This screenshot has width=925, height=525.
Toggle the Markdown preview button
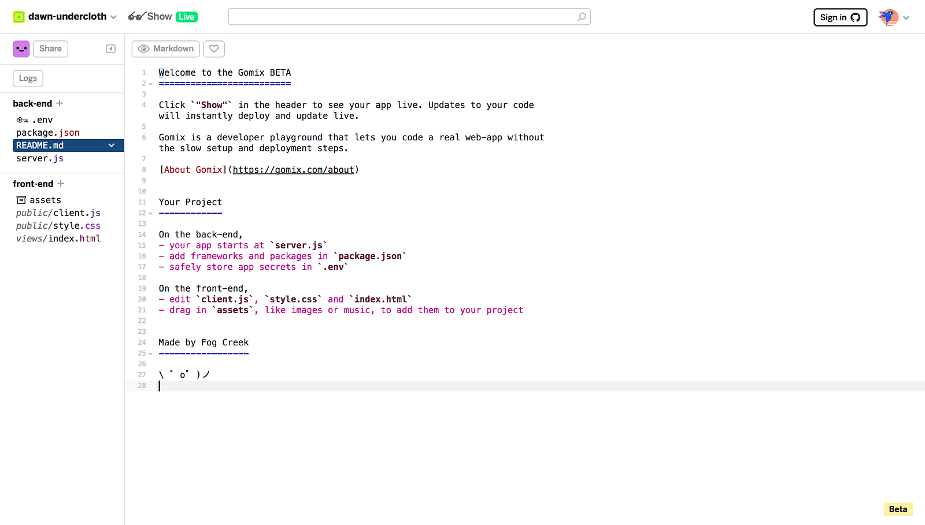pos(166,49)
